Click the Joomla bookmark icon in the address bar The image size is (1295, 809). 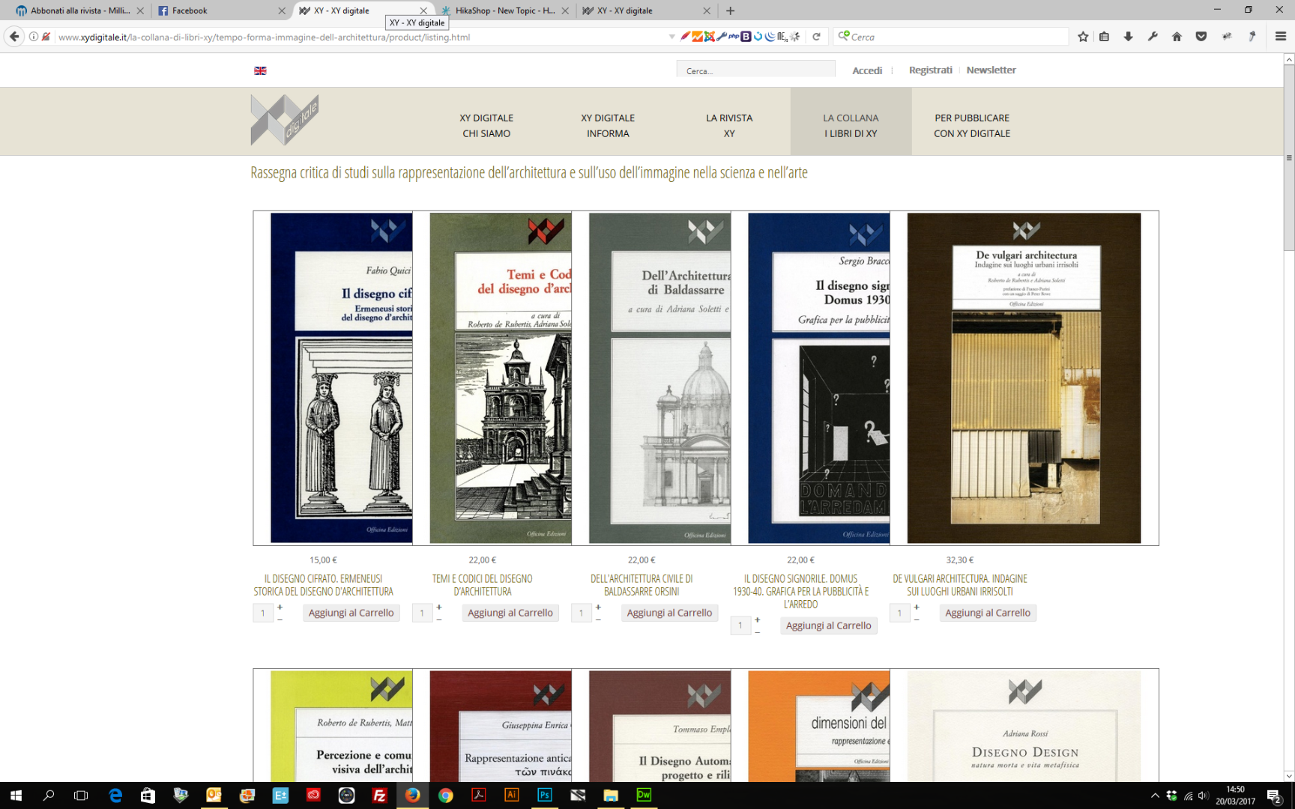[709, 37]
